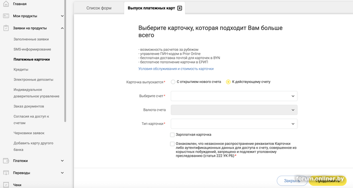Click the receipt icon beside Чеки

(6, 185)
